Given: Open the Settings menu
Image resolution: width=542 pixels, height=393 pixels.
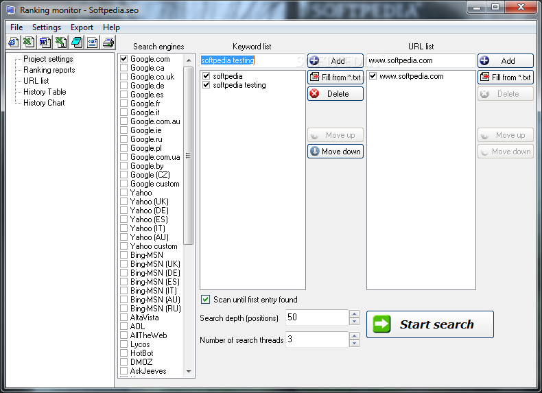Looking at the screenshot, I should tap(47, 27).
